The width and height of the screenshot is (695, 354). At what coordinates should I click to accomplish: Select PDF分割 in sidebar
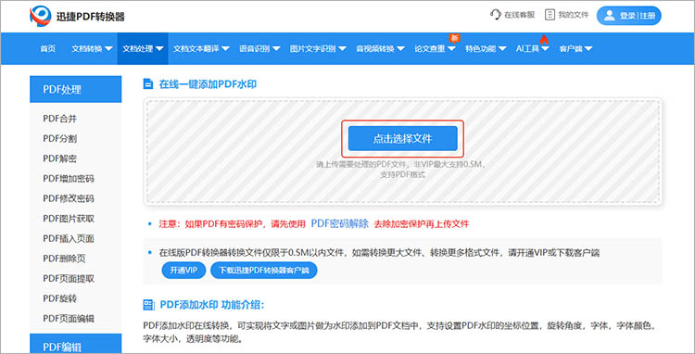click(x=60, y=139)
